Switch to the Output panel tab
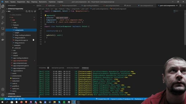 (58, 68)
